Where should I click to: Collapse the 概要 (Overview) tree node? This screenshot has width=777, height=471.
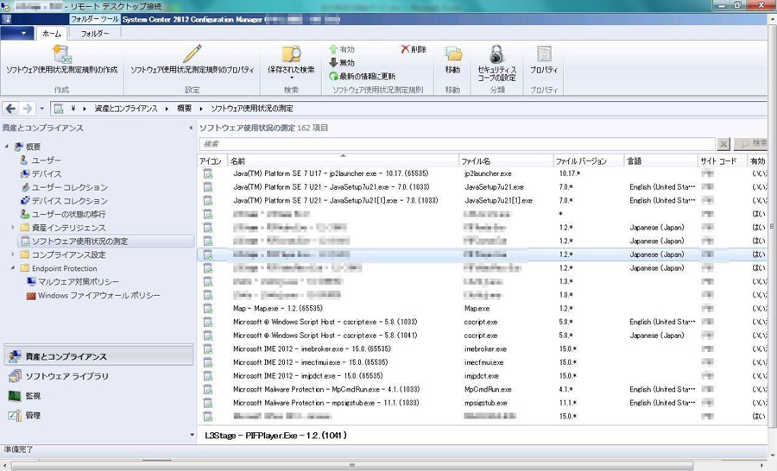point(7,147)
